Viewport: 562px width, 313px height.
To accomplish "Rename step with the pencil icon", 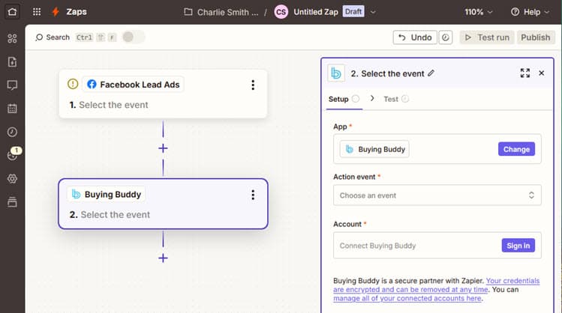I will (x=431, y=73).
